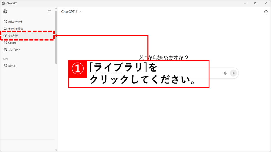The height and width of the screenshot is (152, 271).
Task: Close the ChatGPT window
Action: coord(265,3)
